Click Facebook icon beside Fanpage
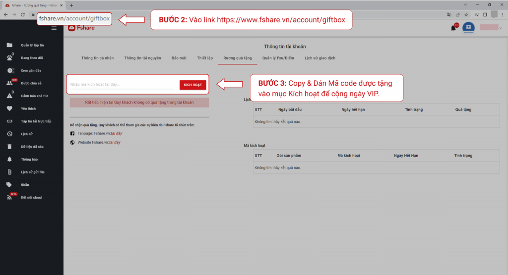This screenshot has height=275, width=508. click(x=72, y=133)
